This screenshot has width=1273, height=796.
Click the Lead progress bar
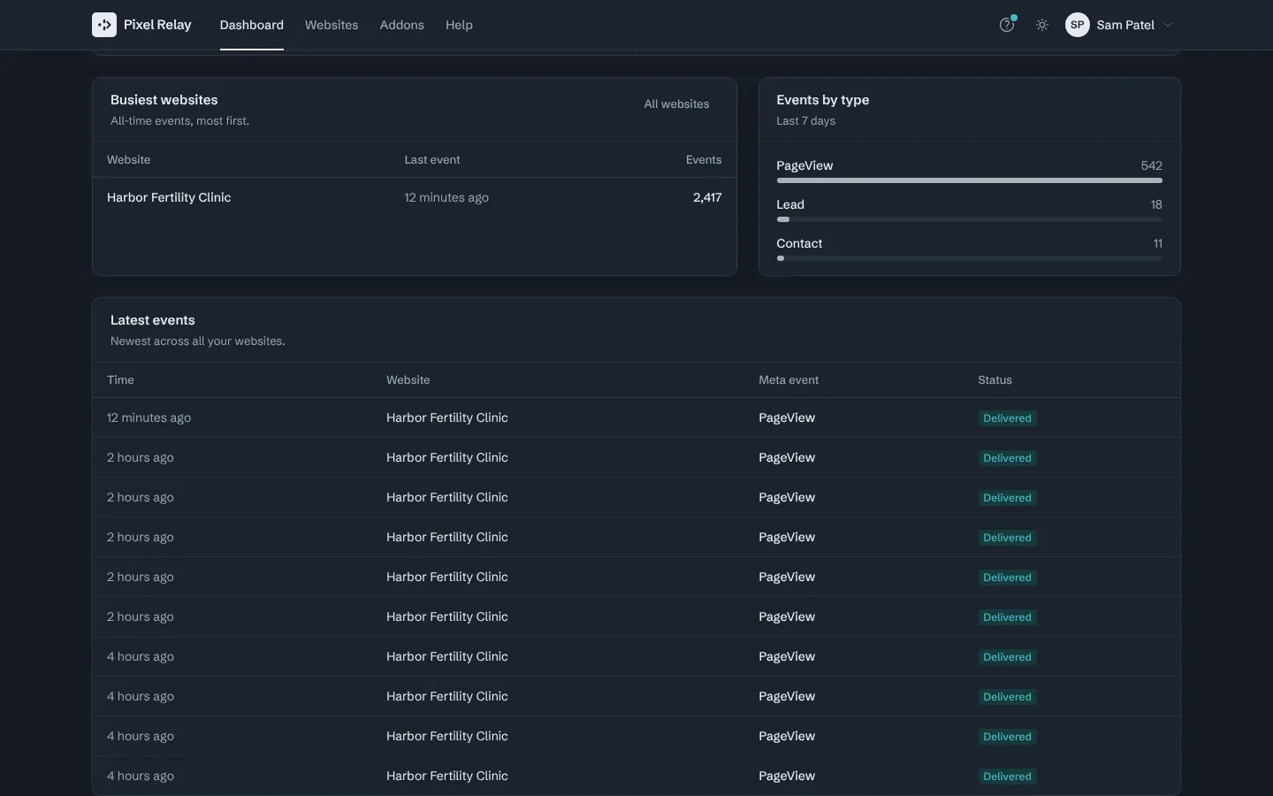(x=970, y=219)
